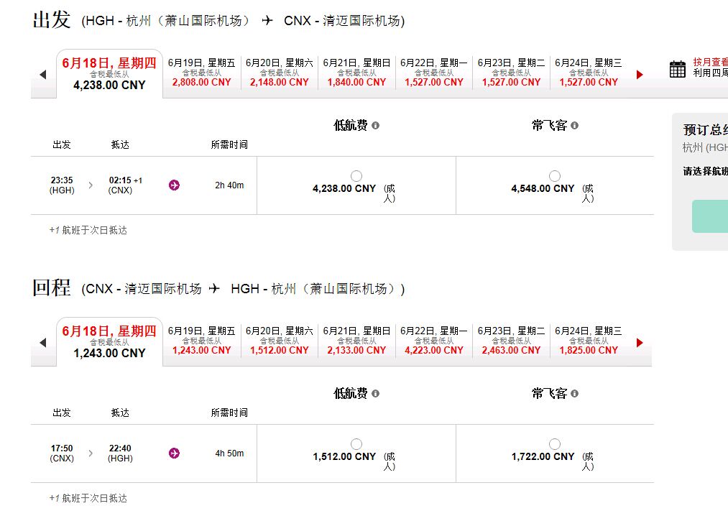
Task: Show earlier departure dates with left arrow
Action: pos(43,74)
